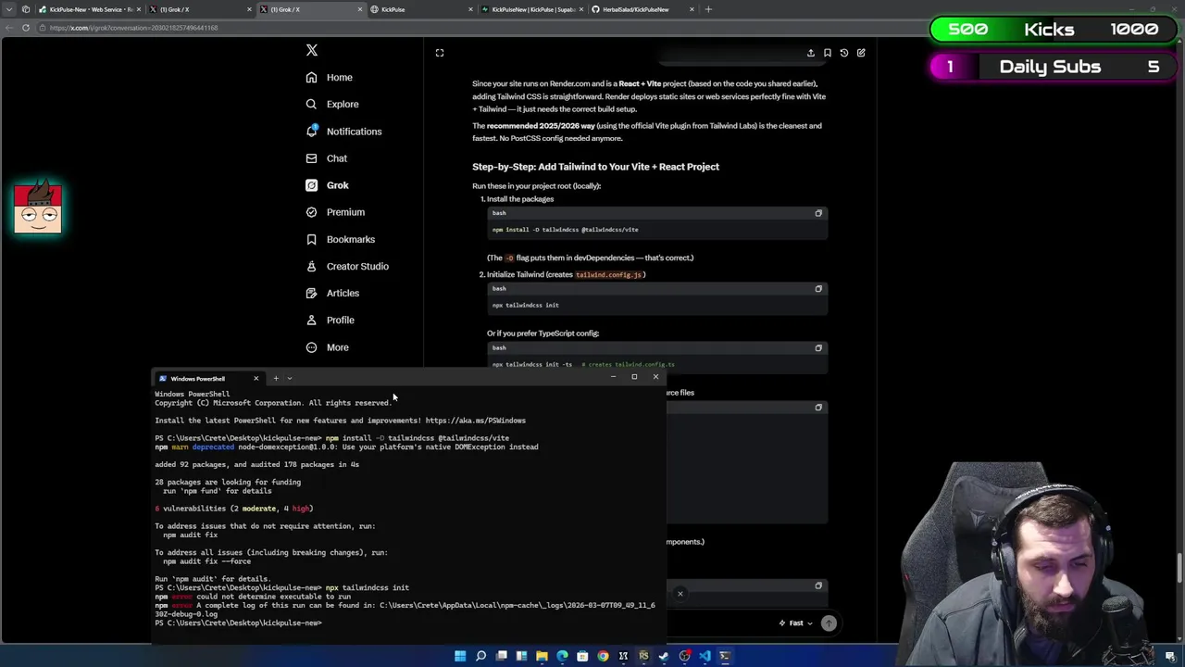Open Chat in the X sidebar
The height and width of the screenshot is (667, 1185).
(x=327, y=158)
